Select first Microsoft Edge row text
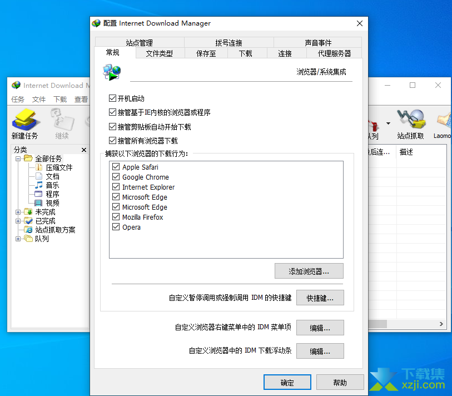 tap(145, 197)
